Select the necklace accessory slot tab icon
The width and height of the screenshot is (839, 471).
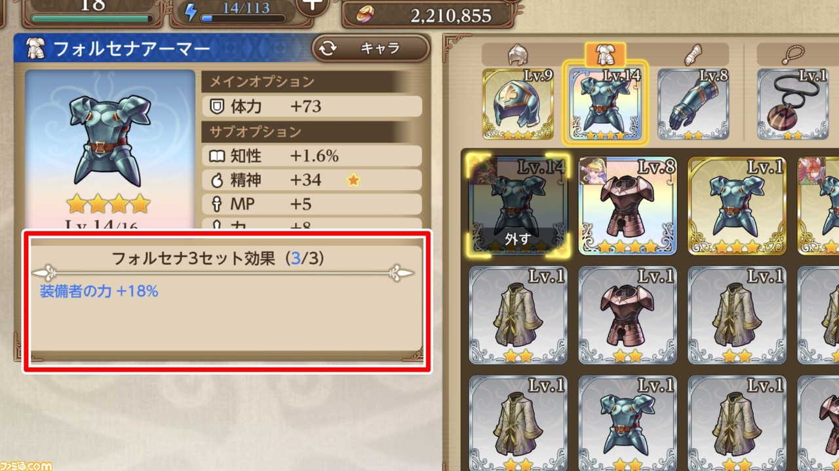793,55
